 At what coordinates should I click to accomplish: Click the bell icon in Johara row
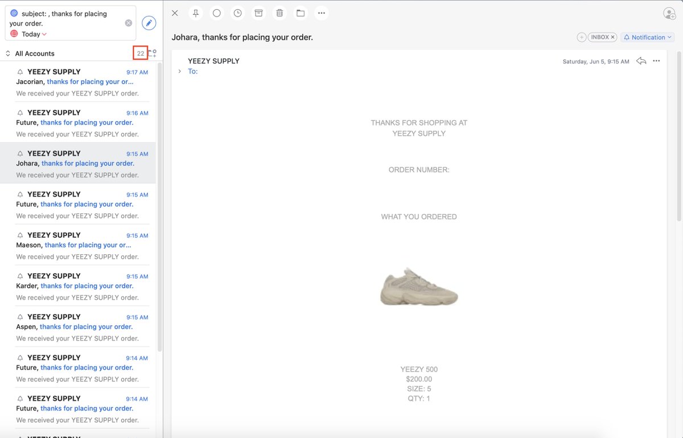click(x=20, y=154)
